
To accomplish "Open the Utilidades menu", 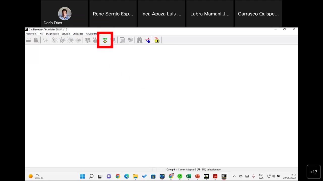I will pyautogui.click(x=78, y=34).
